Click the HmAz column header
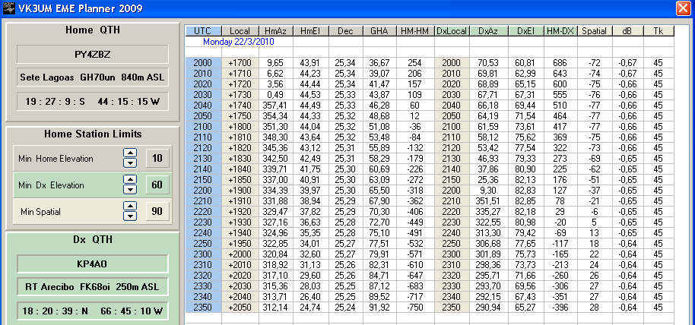Image resolution: width=695 pixels, height=325 pixels. (275, 31)
